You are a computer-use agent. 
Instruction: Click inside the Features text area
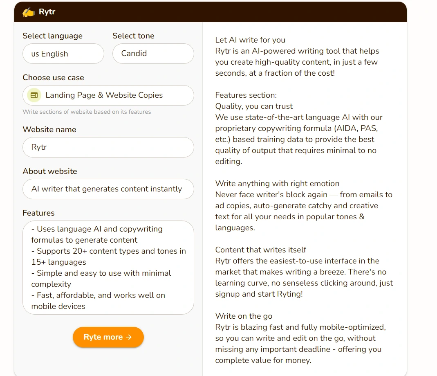tap(108, 268)
